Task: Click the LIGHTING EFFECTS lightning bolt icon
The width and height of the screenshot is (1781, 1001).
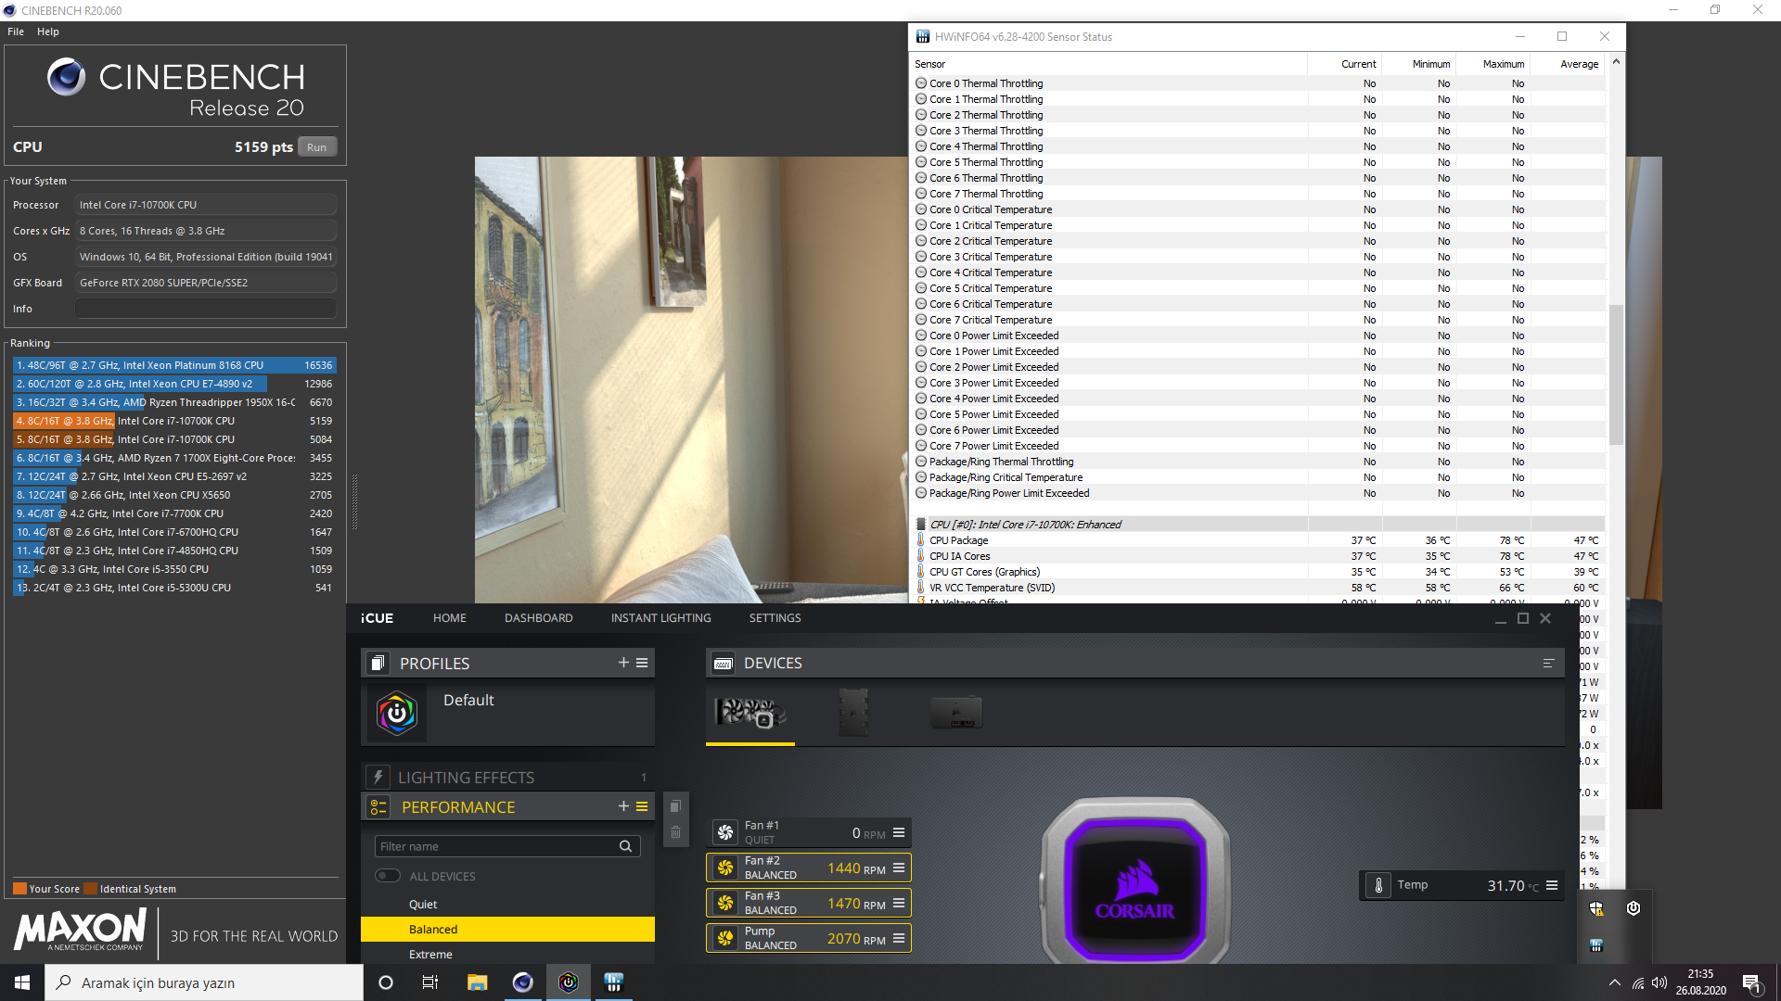Action: click(378, 777)
